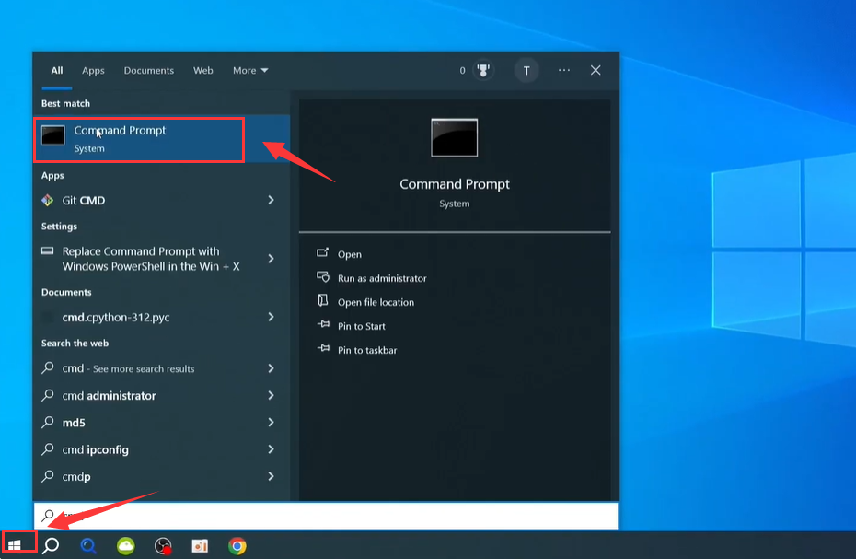Screen dimensions: 856x559
Task: Expand the Git CMD result chevron
Action: (271, 200)
